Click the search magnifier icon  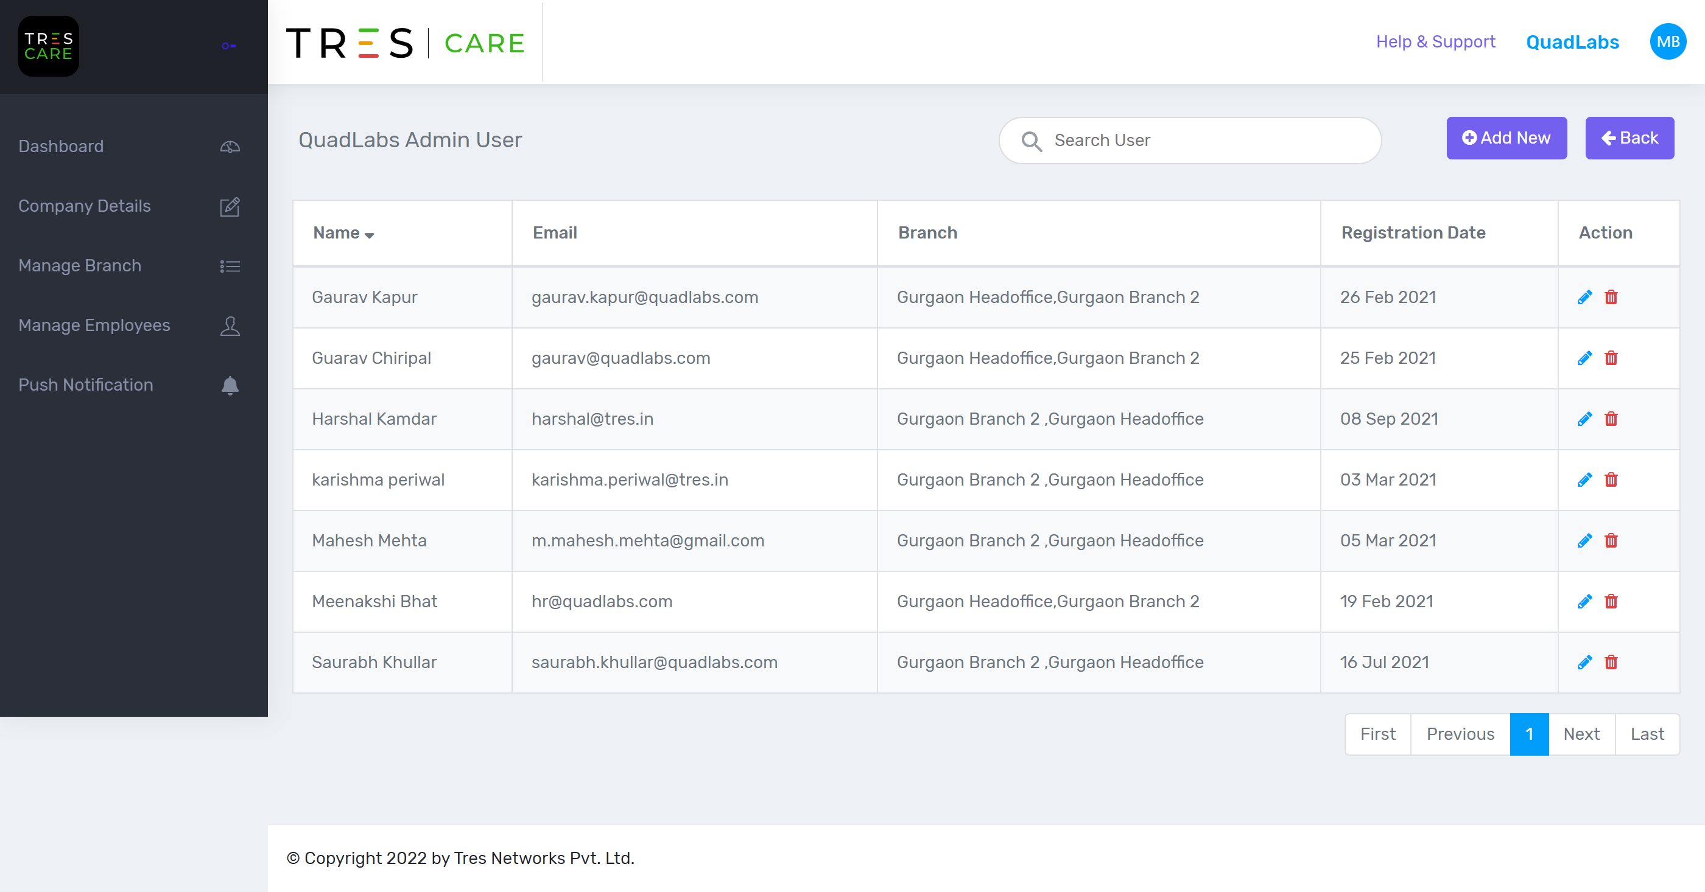(x=1031, y=141)
